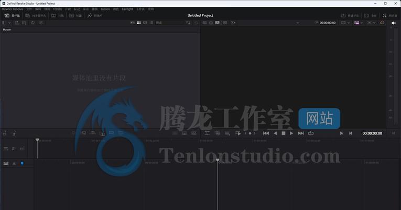
Task: Open the safe area overlay dropdown
Action: point(371,23)
